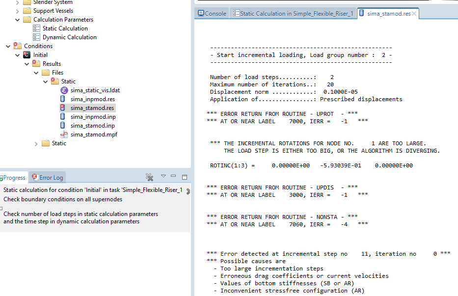Open the sima_stamod.mpf plot file icon
458x296 pixels.
coord(63,135)
